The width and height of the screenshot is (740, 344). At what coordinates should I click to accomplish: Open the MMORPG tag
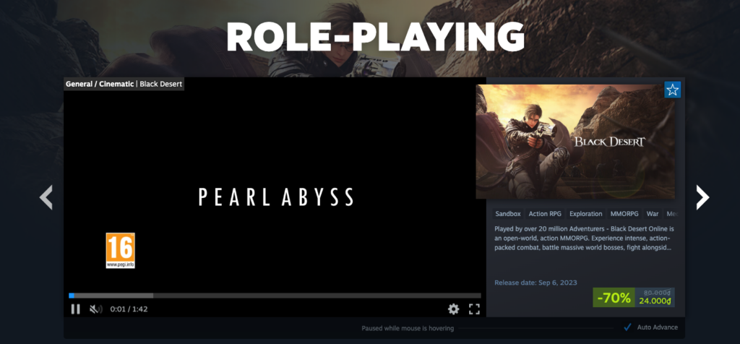(624, 214)
